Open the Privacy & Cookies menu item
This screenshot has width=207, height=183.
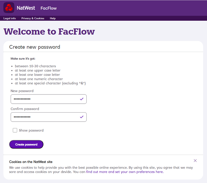tap(33, 18)
